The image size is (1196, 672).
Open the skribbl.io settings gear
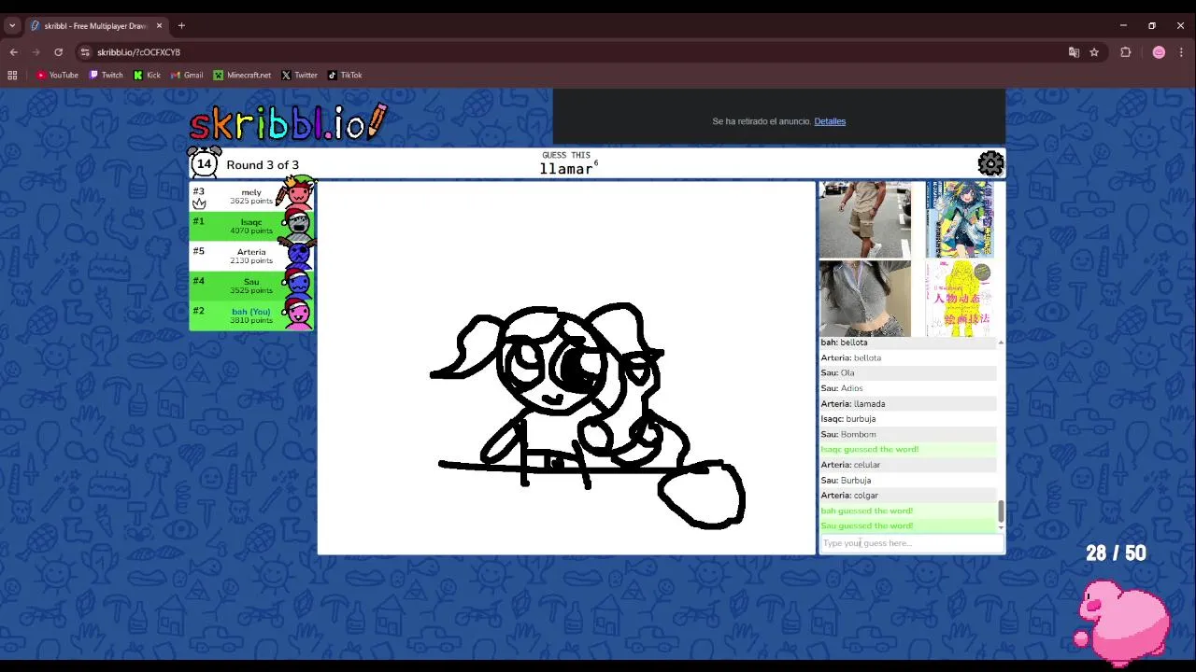990,164
